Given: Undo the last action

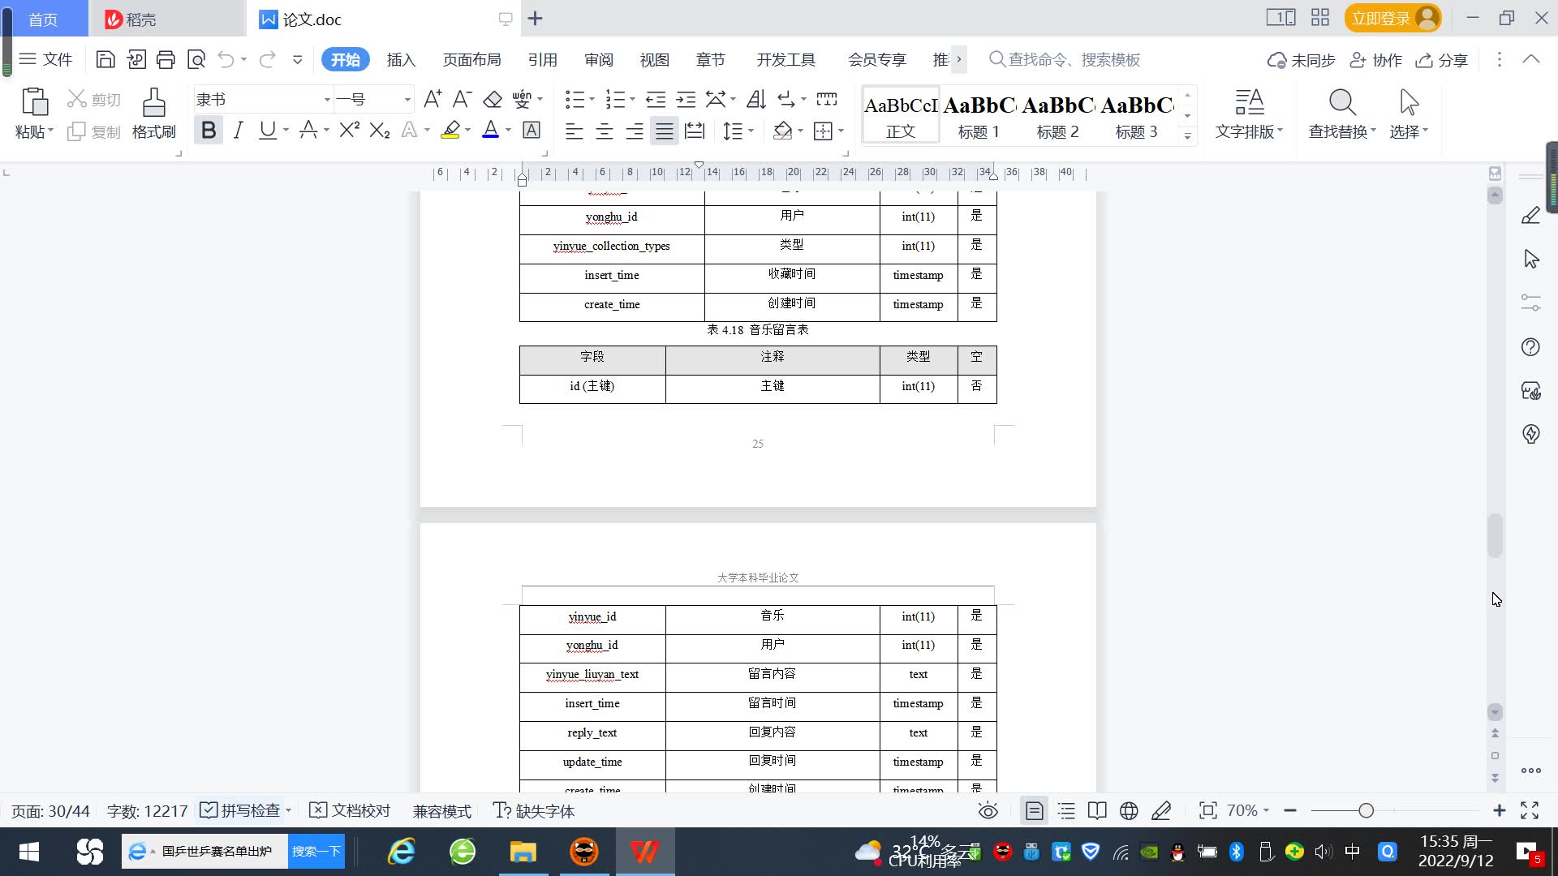Looking at the screenshot, I should click(x=226, y=59).
